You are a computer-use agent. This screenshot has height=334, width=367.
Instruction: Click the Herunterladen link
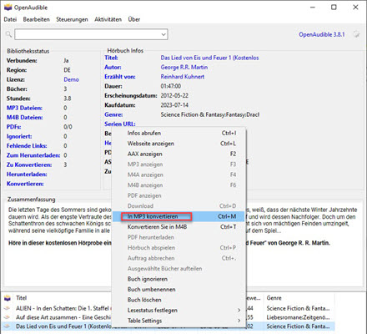coord(27,175)
